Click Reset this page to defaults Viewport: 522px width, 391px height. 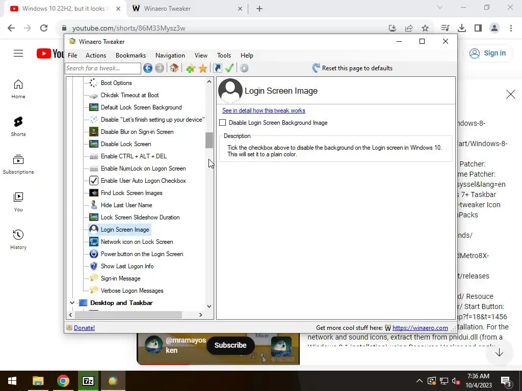pyautogui.click(x=352, y=68)
